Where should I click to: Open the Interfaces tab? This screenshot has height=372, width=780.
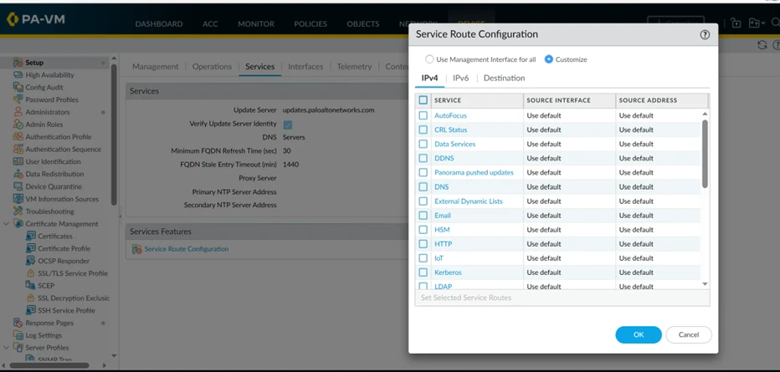[x=305, y=67]
